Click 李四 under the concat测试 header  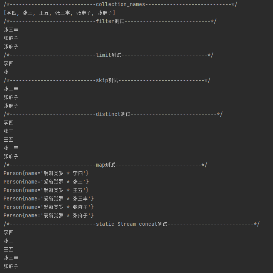tap(8, 233)
